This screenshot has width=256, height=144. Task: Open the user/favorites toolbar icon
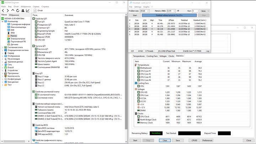coord(23,11)
